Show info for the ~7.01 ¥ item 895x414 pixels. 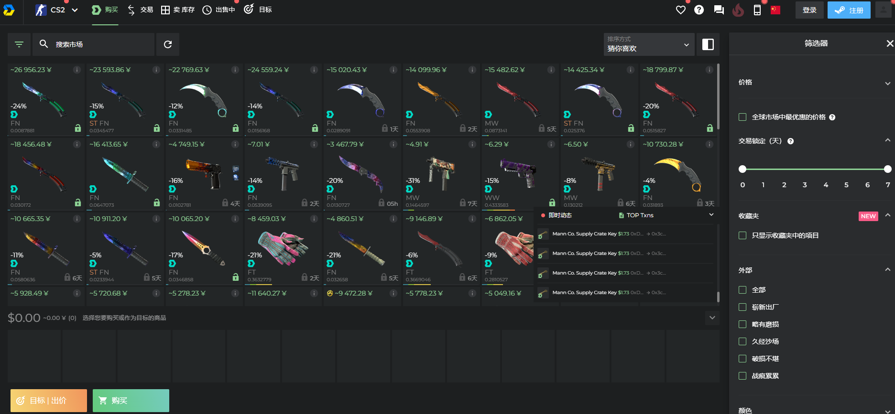click(314, 144)
